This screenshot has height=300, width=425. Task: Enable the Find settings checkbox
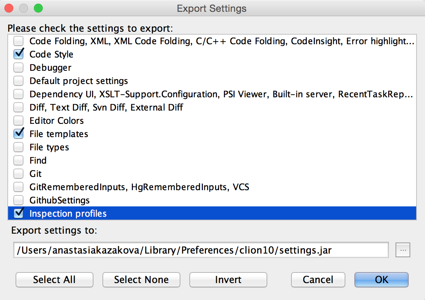[18, 160]
